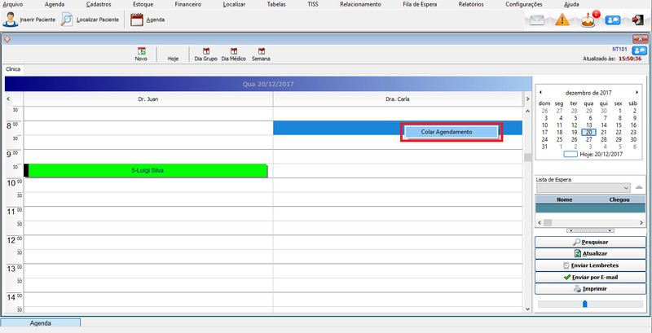Image resolution: width=652 pixels, height=333 pixels.
Task: Switch to Dia Grupo view
Action: point(205,54)
